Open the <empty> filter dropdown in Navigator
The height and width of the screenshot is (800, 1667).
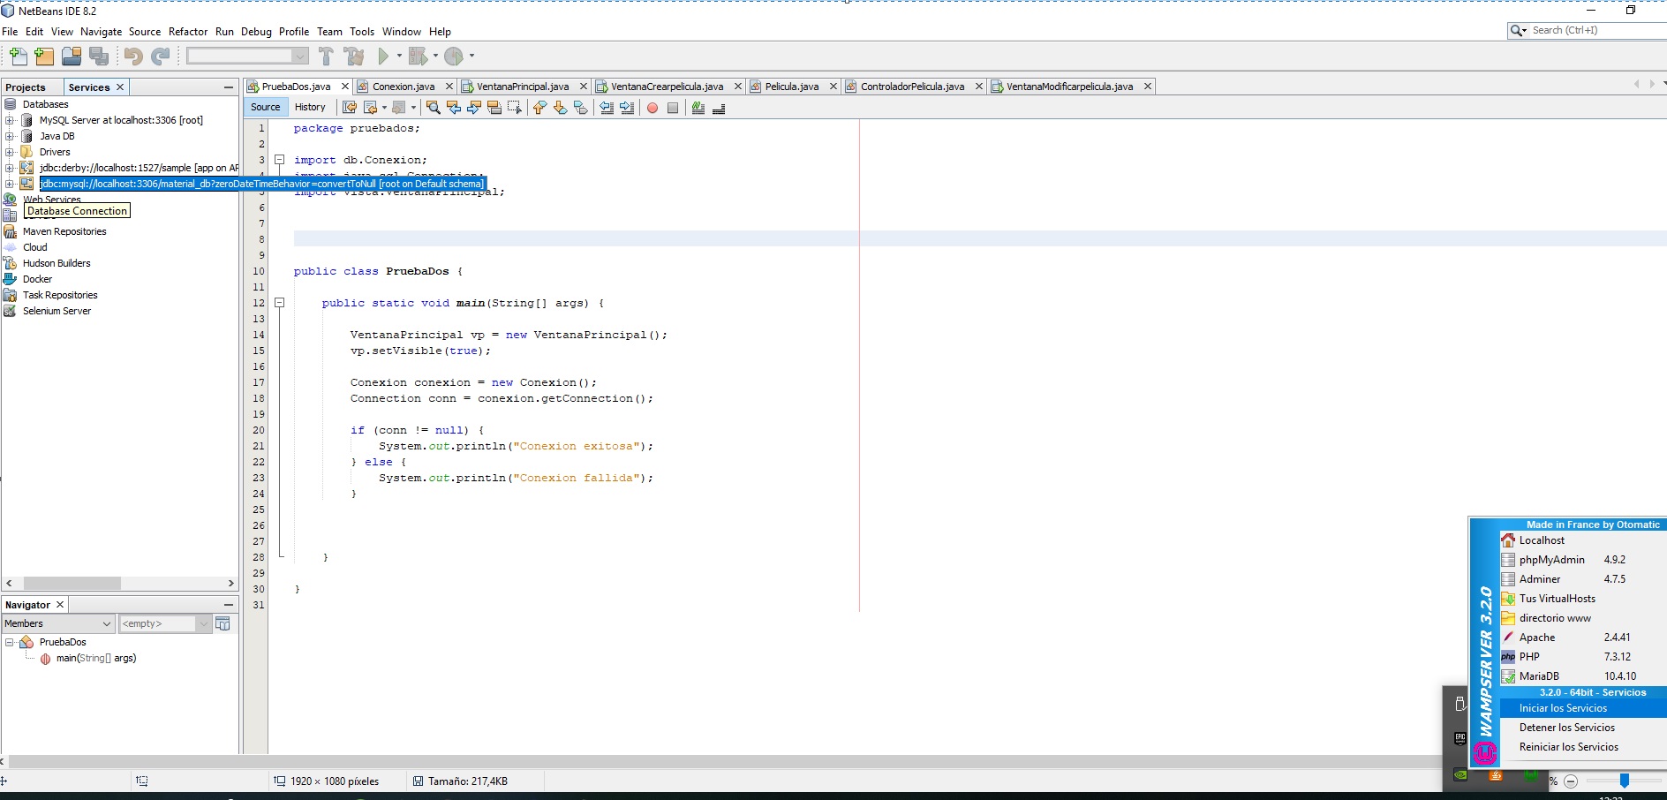point(165,623)
